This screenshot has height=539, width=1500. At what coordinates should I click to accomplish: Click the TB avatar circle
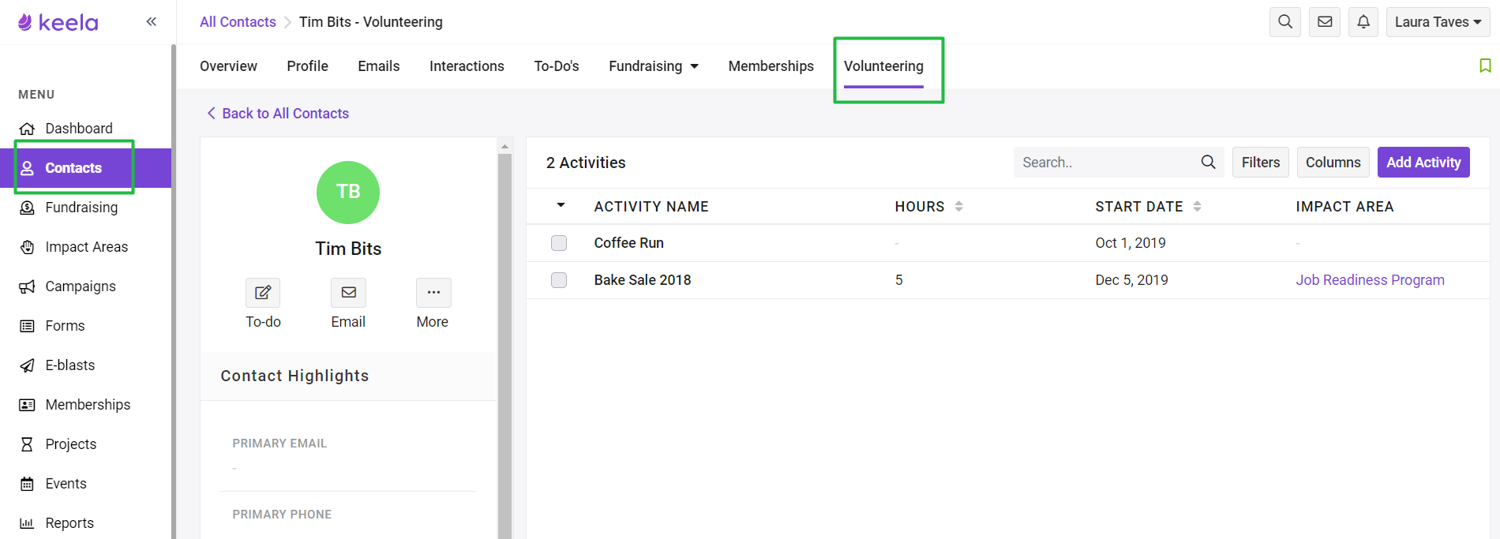(348, 193)
